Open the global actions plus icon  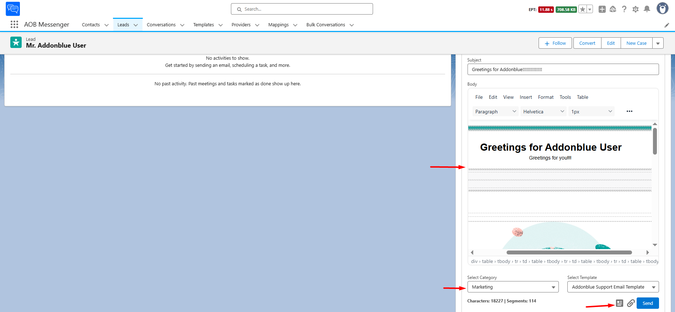click(x=602, y=9)
